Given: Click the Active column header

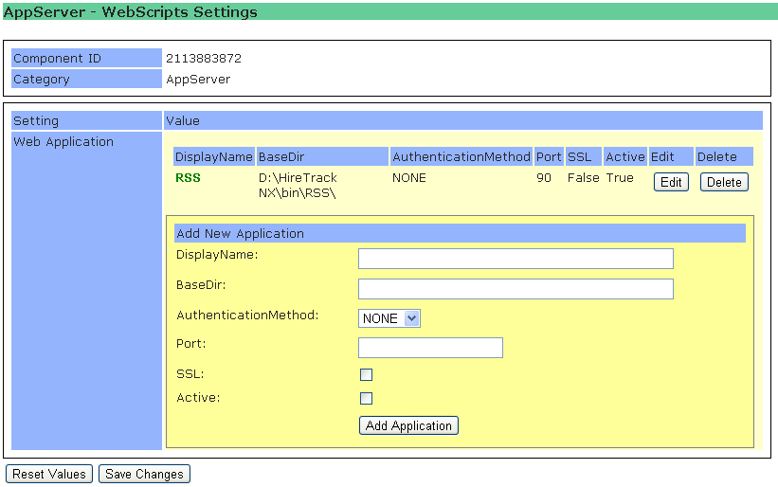Looking at the screenshot, I should [624, 156].
